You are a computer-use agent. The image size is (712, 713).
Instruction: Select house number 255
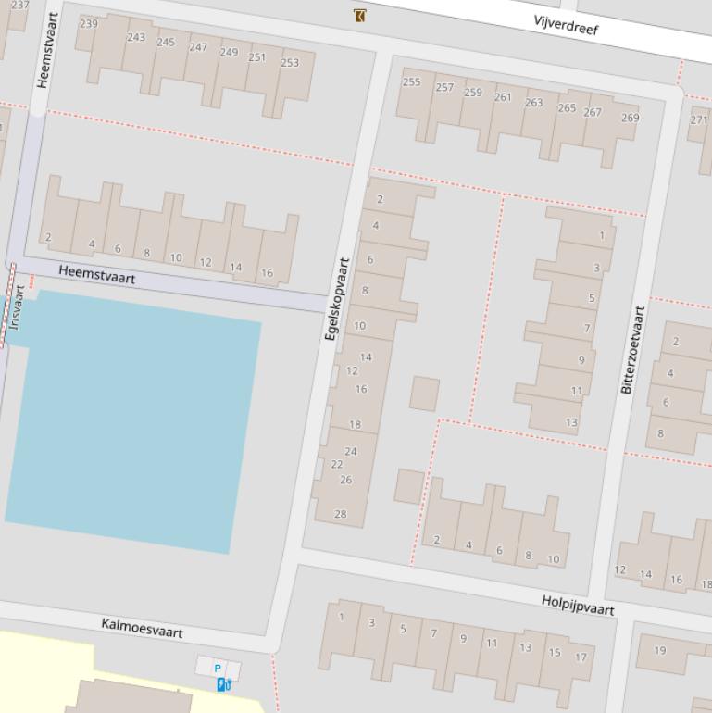point(411,82)
